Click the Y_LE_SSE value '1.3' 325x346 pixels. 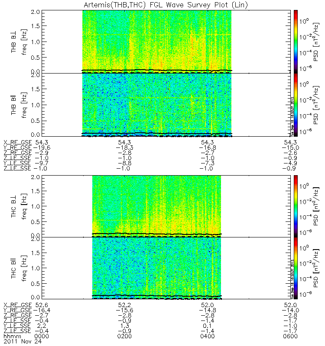pyautogui.click(x=125, y=326)
